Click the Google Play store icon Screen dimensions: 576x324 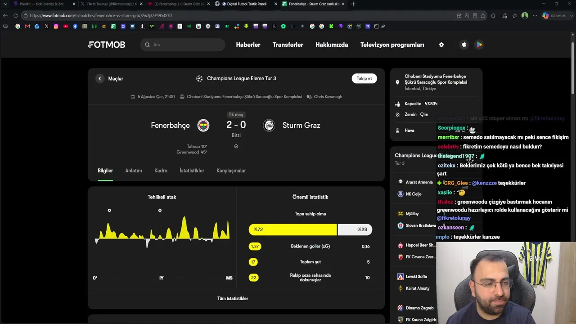pos(479,45)
